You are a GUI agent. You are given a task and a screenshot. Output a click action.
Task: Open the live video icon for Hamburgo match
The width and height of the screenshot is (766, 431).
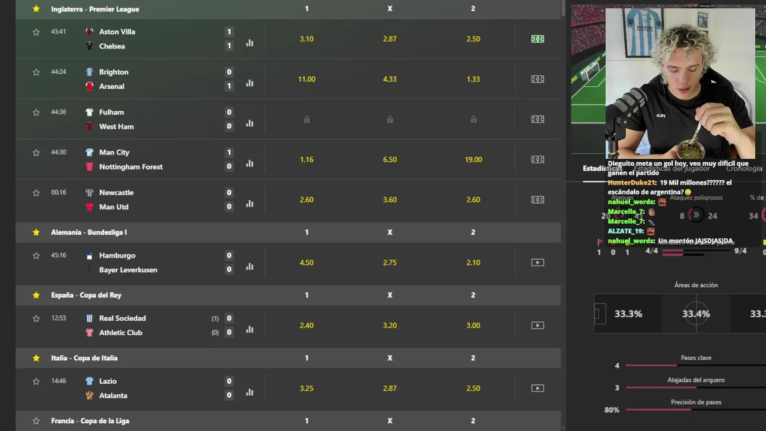click(x=537, y=262)
